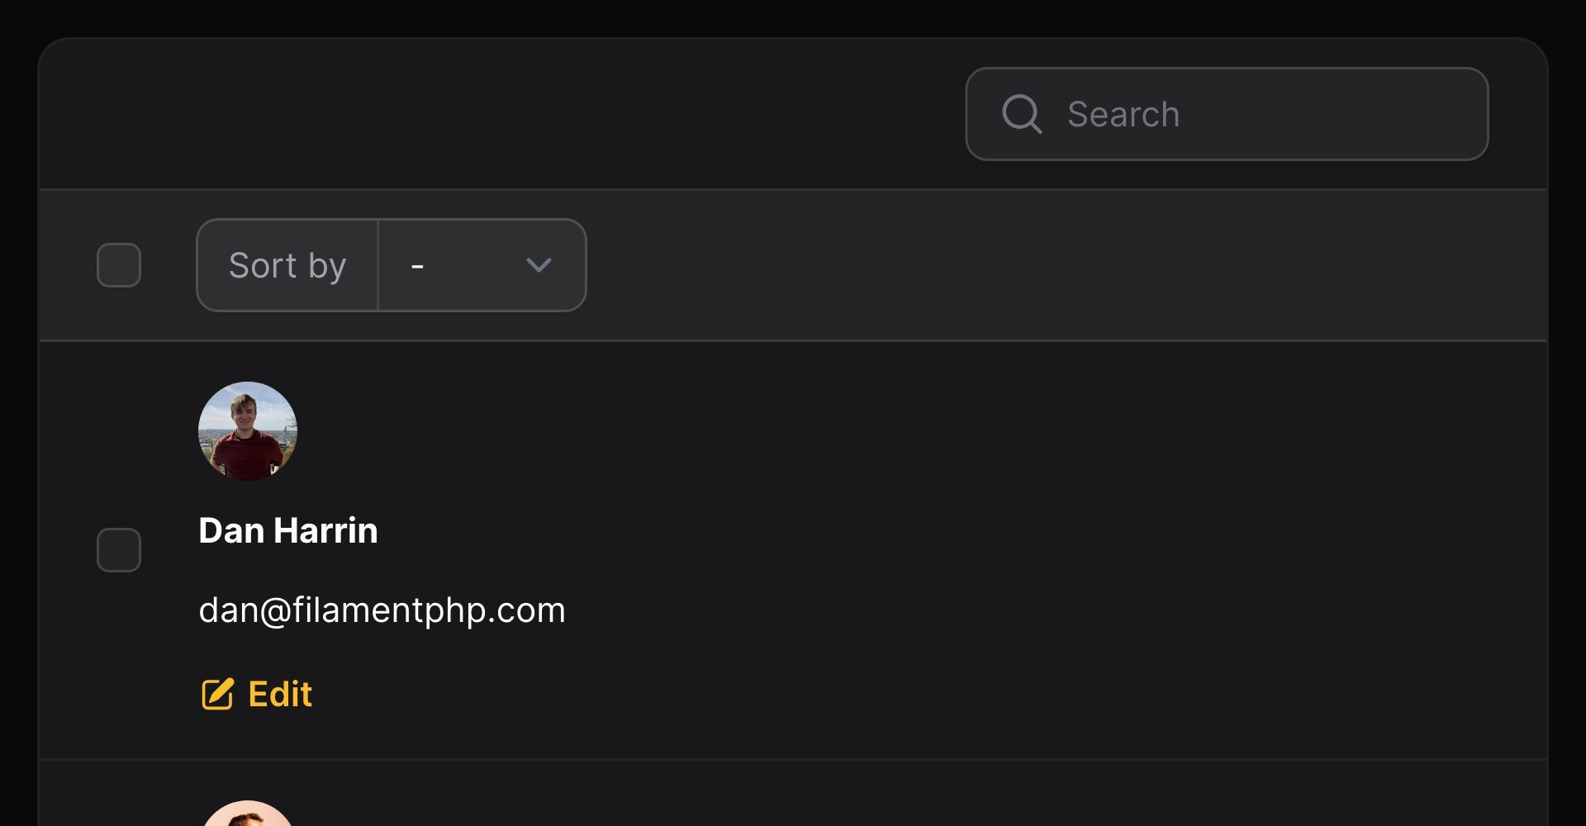
Task: Click the Sort by selector's divider line
Action: 378,265
